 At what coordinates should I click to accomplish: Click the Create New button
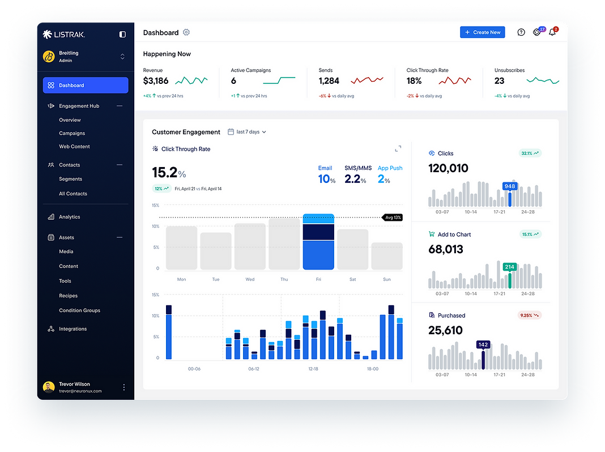[482, 32]
